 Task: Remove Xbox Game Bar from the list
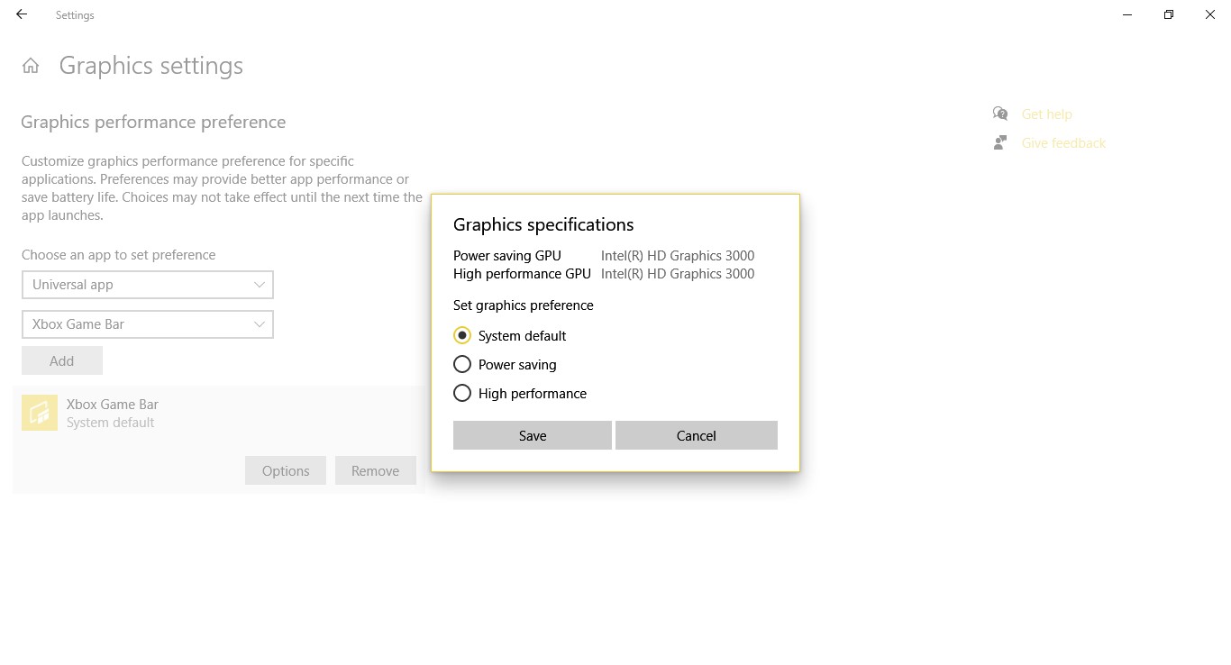pyautogui.click(x=376, y=470)
